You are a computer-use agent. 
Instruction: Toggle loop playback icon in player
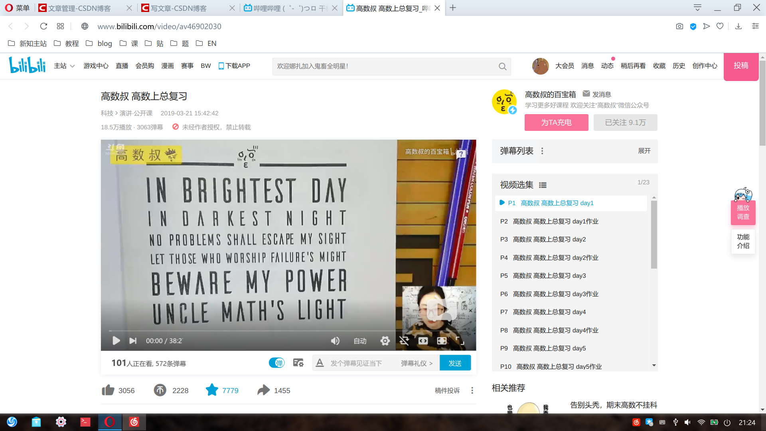pos(404,341)
